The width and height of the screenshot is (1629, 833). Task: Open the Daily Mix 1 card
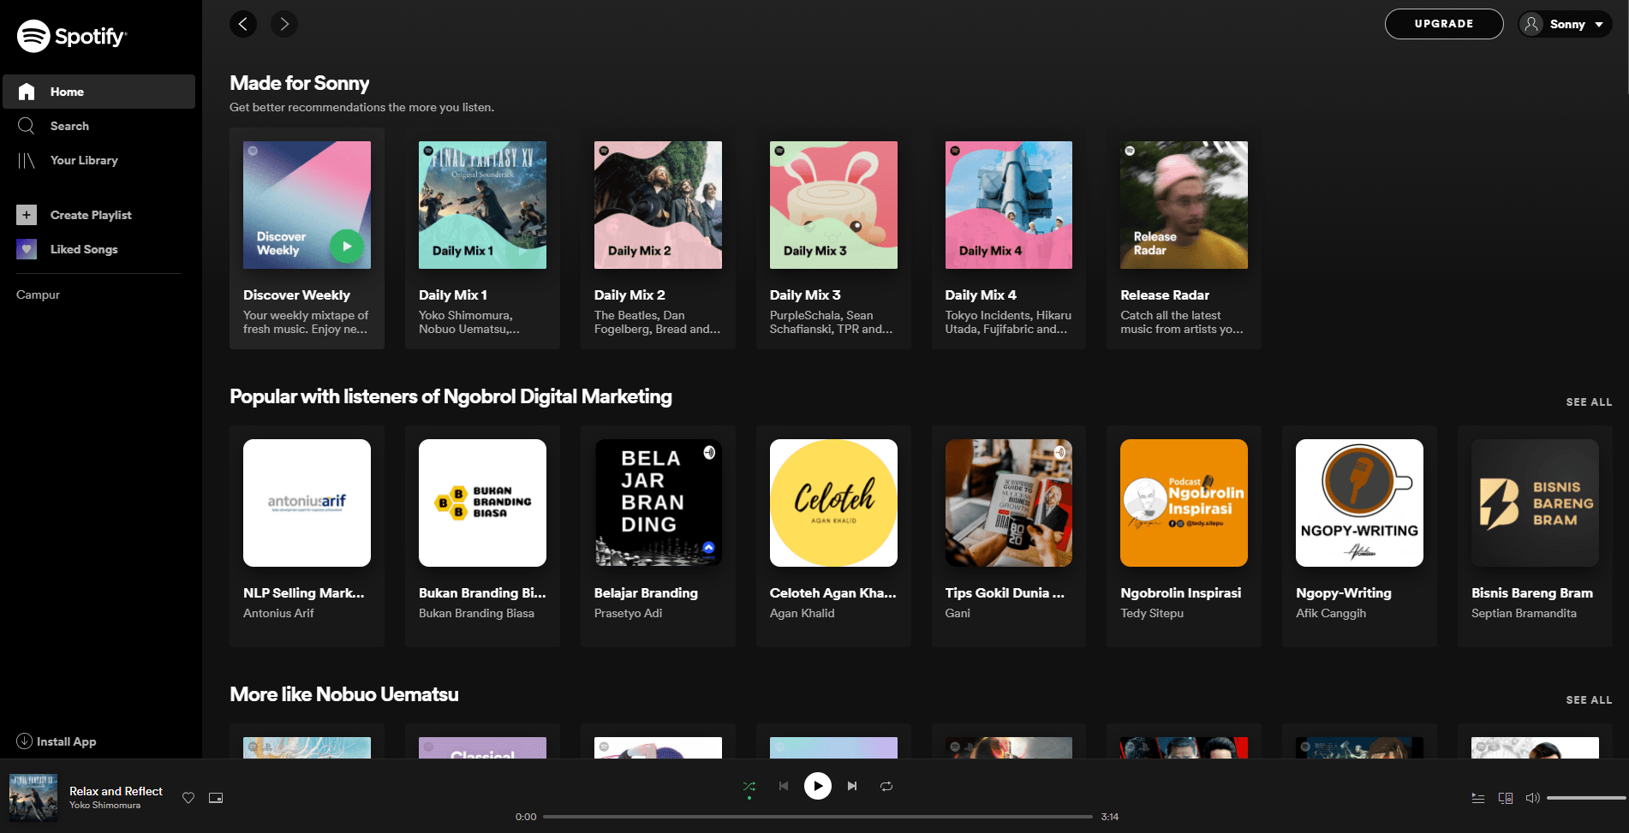click(x=482, y=238)
